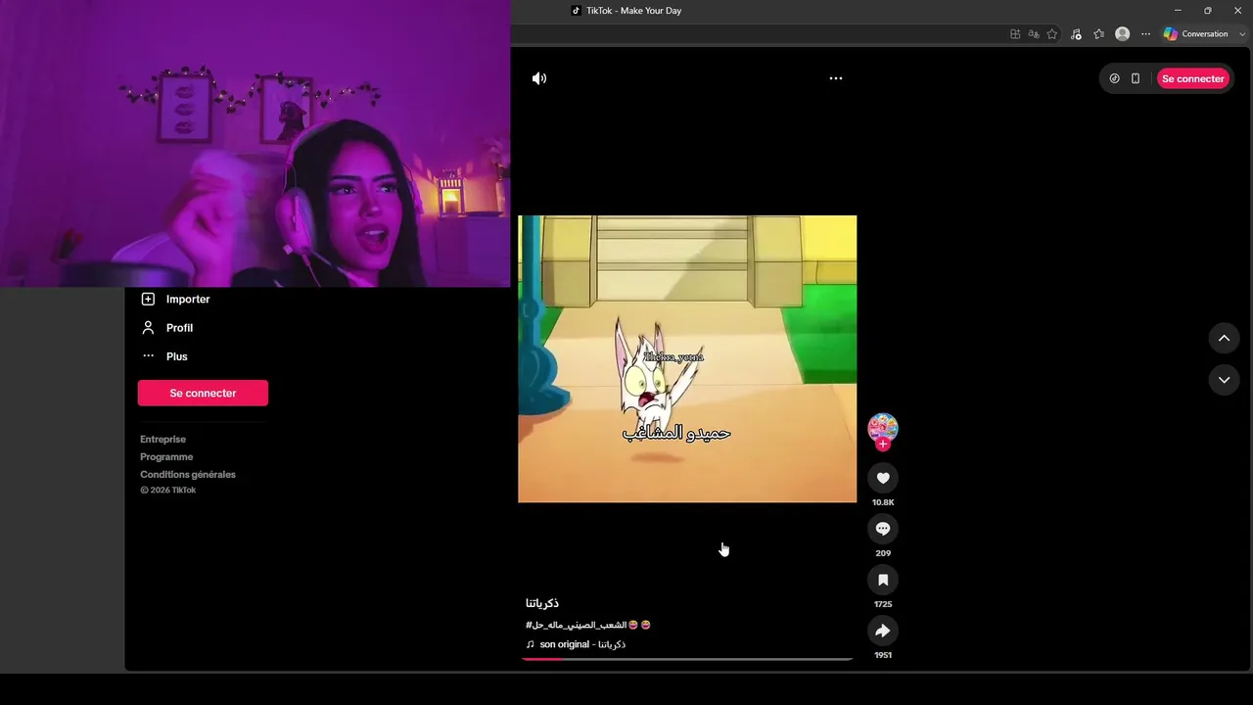Add this page to favorites

1052,34
